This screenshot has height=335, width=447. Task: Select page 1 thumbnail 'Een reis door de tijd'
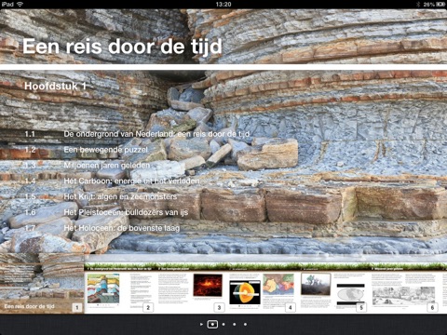click(x=42, y=284)
